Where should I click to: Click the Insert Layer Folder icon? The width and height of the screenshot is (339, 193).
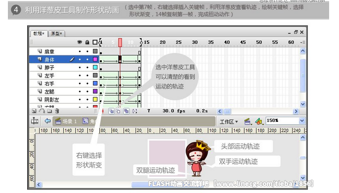[50, 111]
